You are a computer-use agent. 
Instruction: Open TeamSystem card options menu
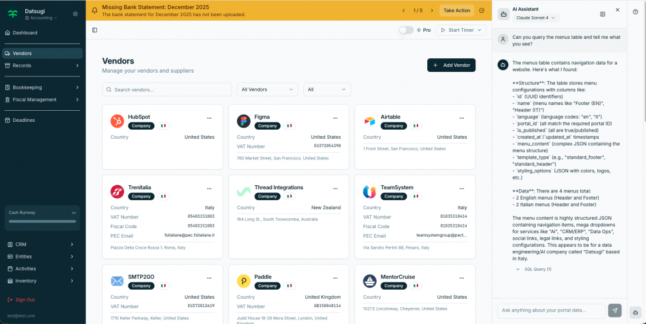pos(462,189)
